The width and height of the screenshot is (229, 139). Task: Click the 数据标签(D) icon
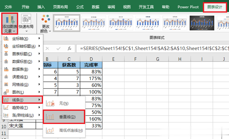click(6, 61)
